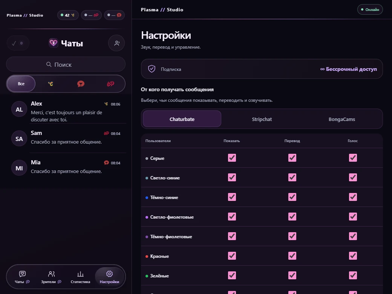This screenshot has width=392, height=294.
Task: Click the Поиск search field
Action: (x=66, y=64)
